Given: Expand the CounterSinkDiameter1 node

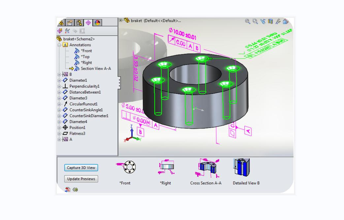Looking at the screenshot, I should coord(59,116).
